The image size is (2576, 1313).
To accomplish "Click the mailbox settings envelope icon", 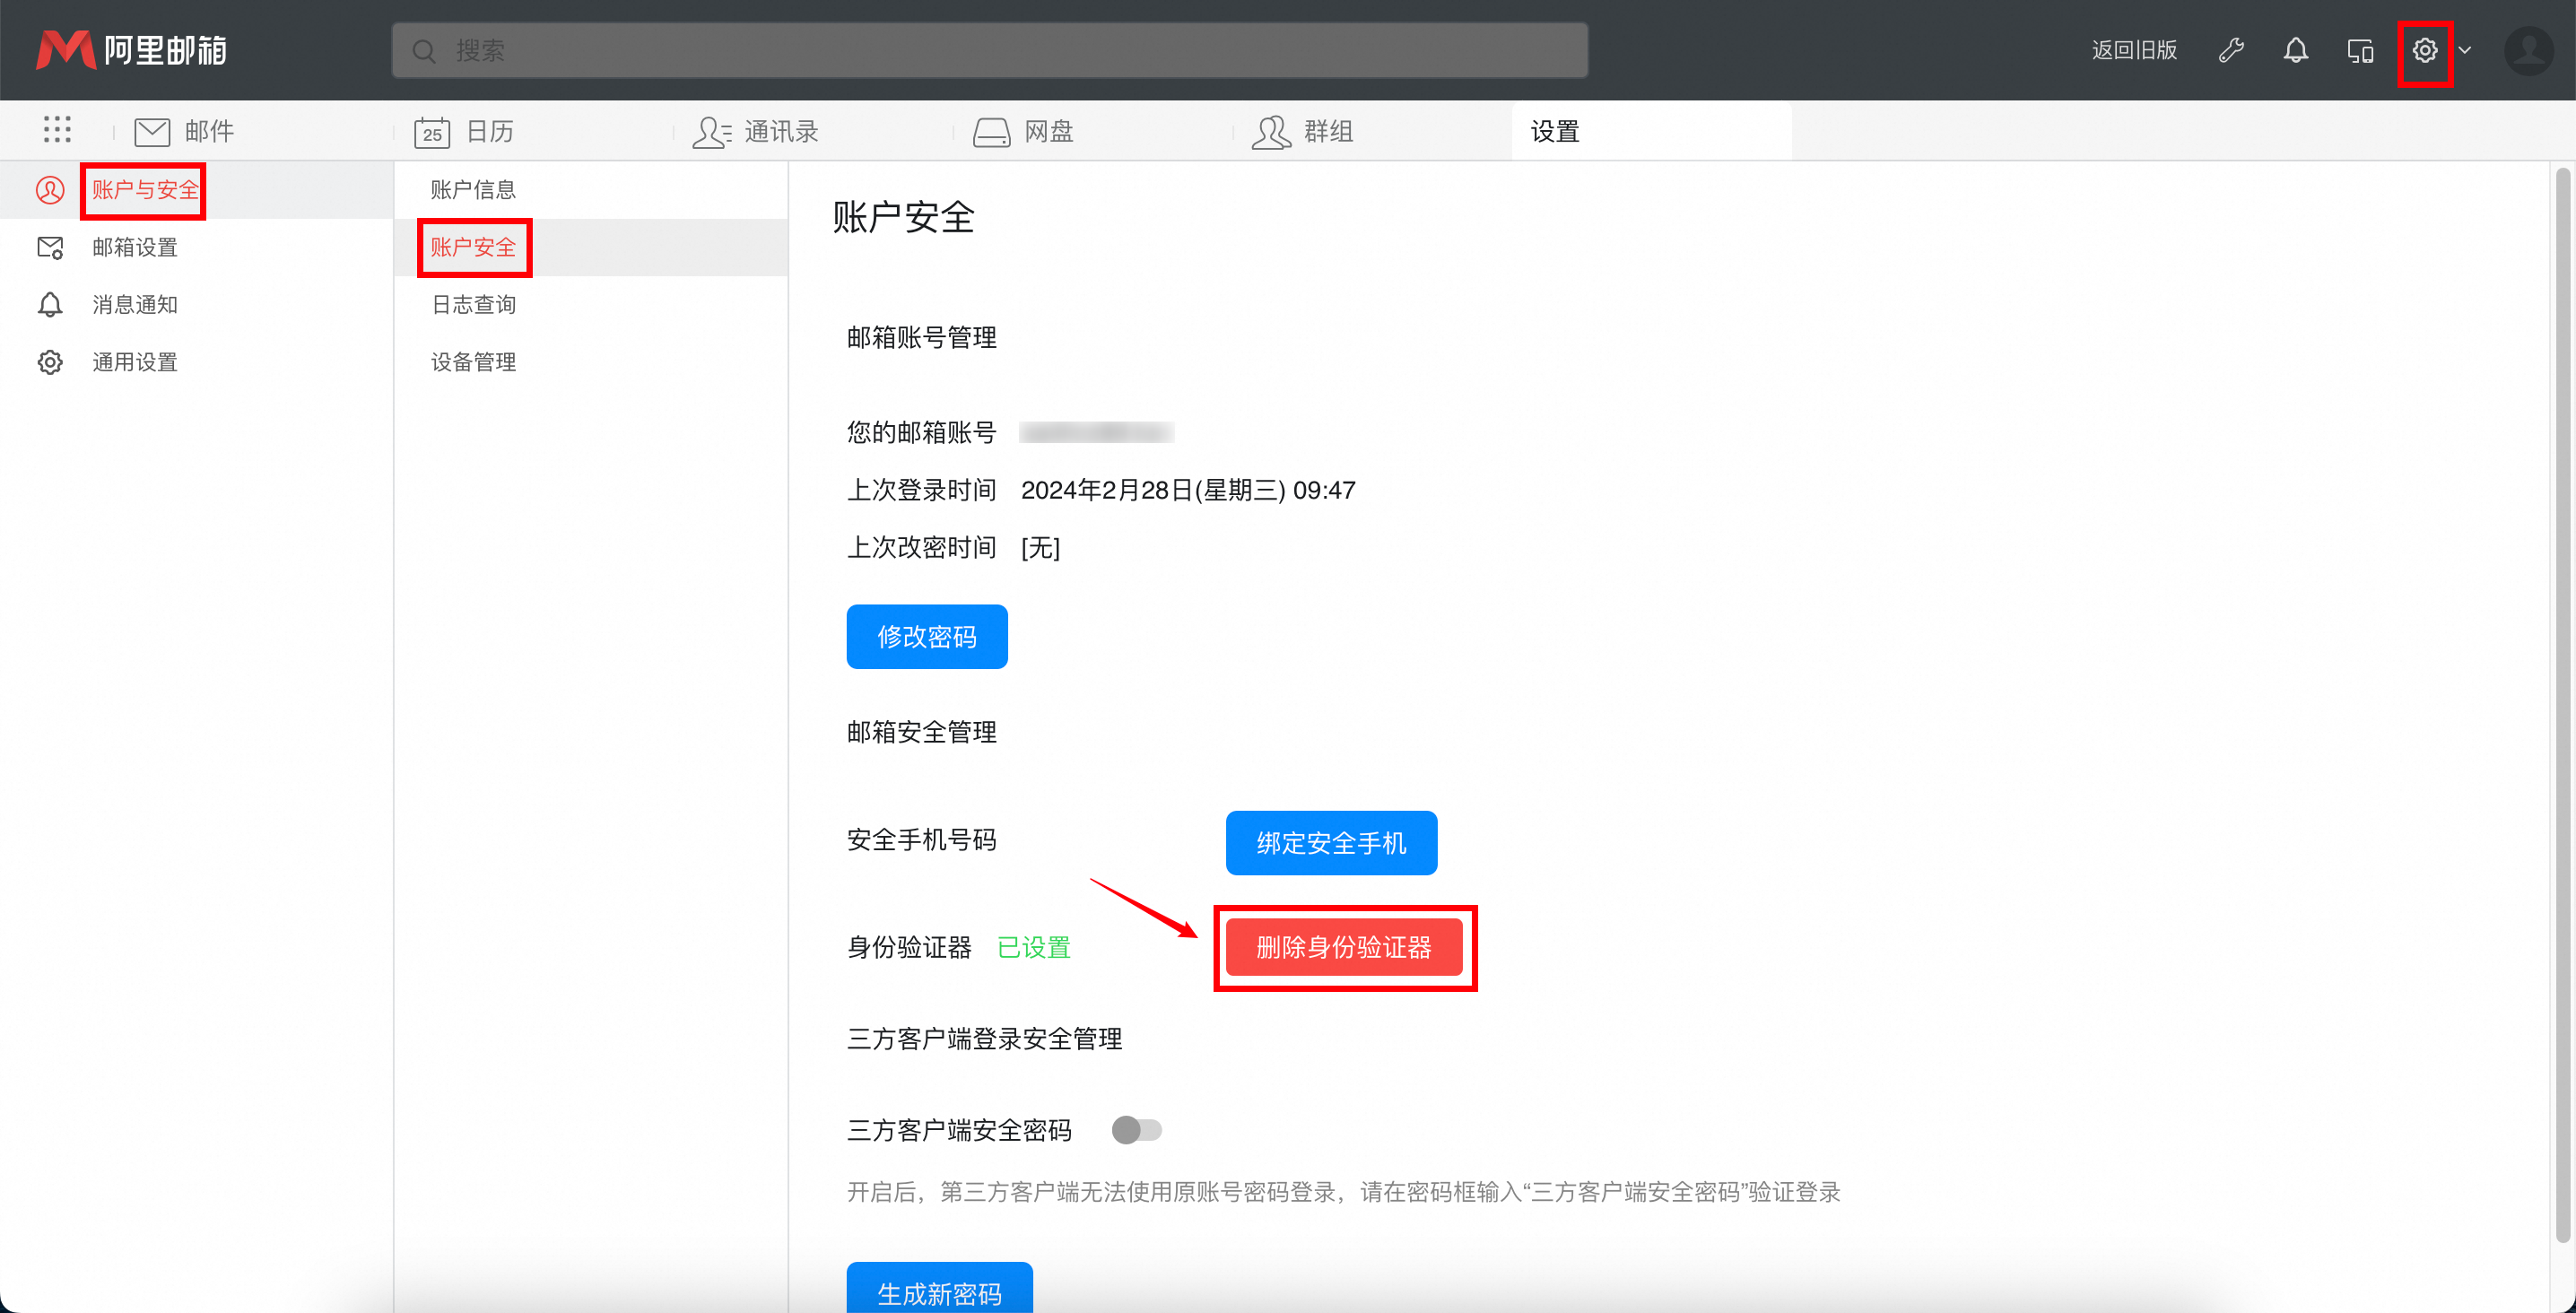I will tap(50, 247).
